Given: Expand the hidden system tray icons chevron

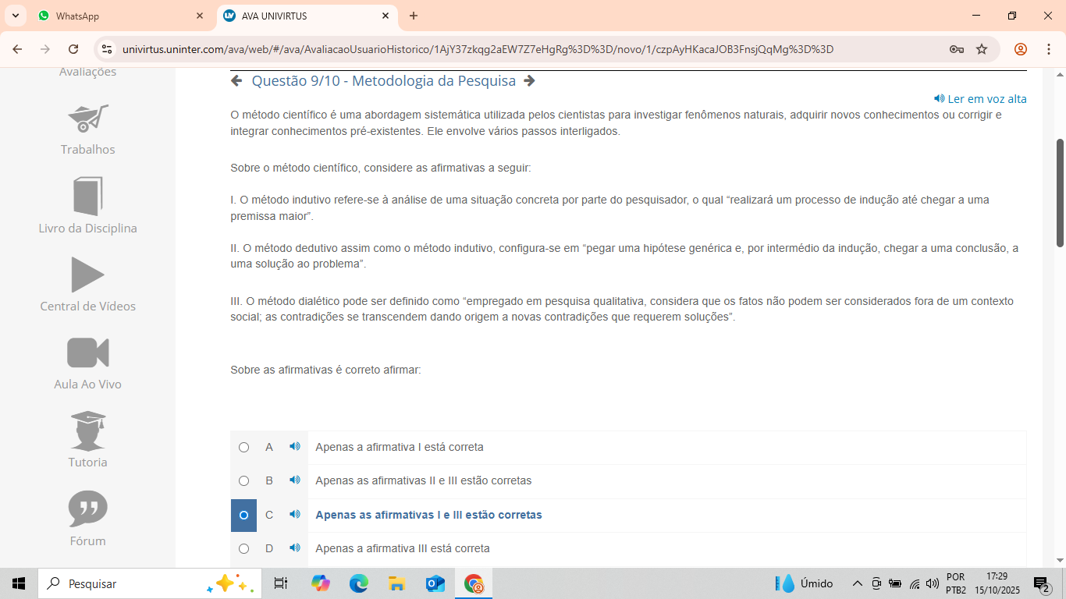Looking at the screenshot, I should [x=857, y=583].
